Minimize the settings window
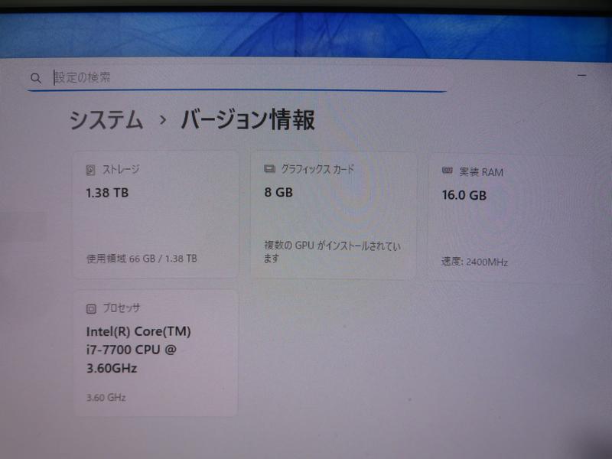 point(581,75)
